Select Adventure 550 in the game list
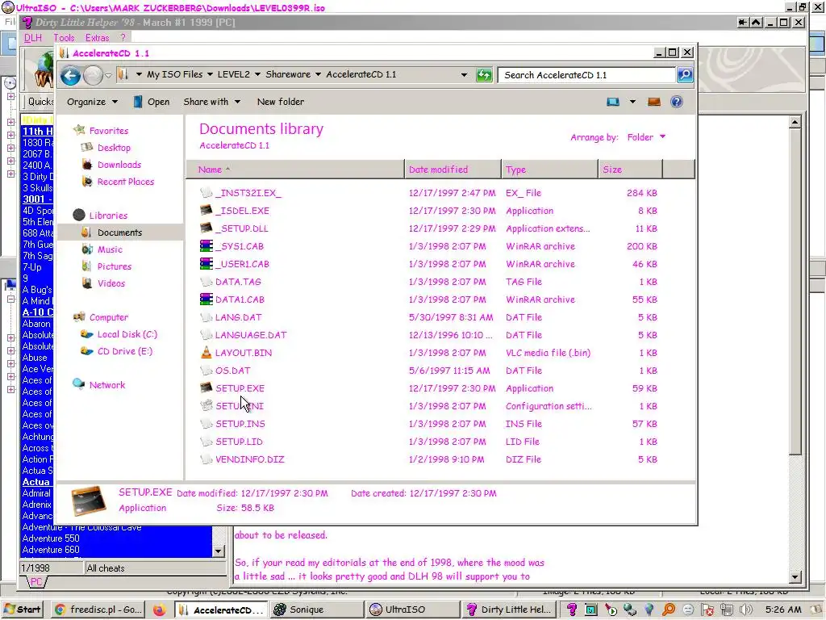The width and height of the screenshot is (826, 620). click(51, 538)
